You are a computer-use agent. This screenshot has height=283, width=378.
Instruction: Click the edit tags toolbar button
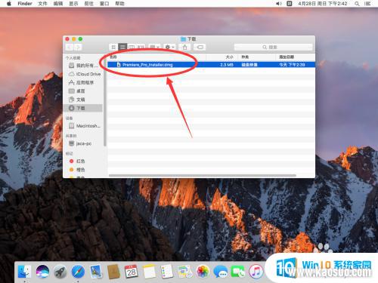click(200, 47)
